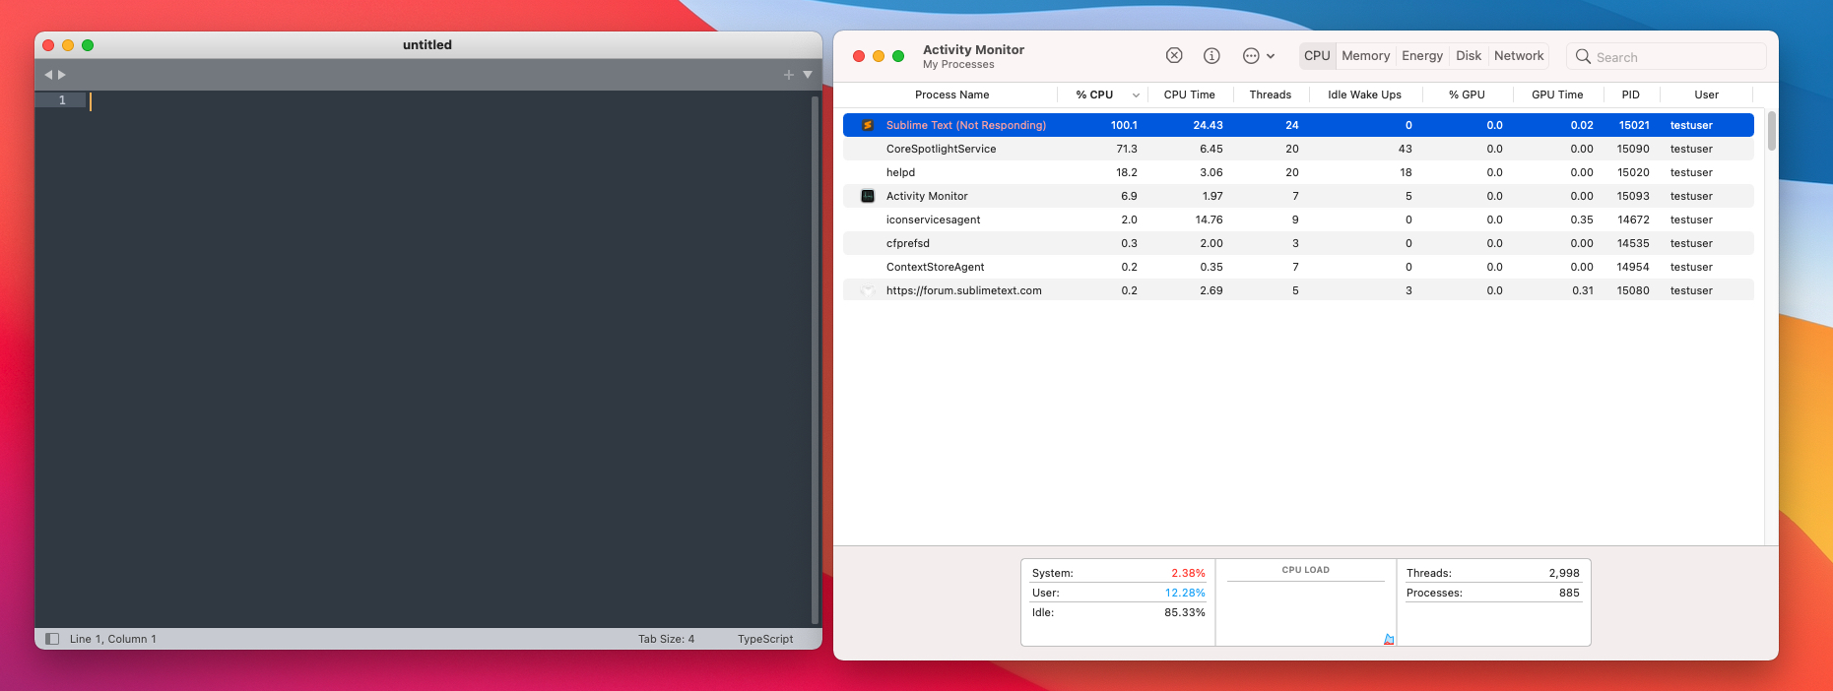Click the Tab Size: 4 status item in Sublime
This screenshot has height=691, width=1833.
coord(666,639)
